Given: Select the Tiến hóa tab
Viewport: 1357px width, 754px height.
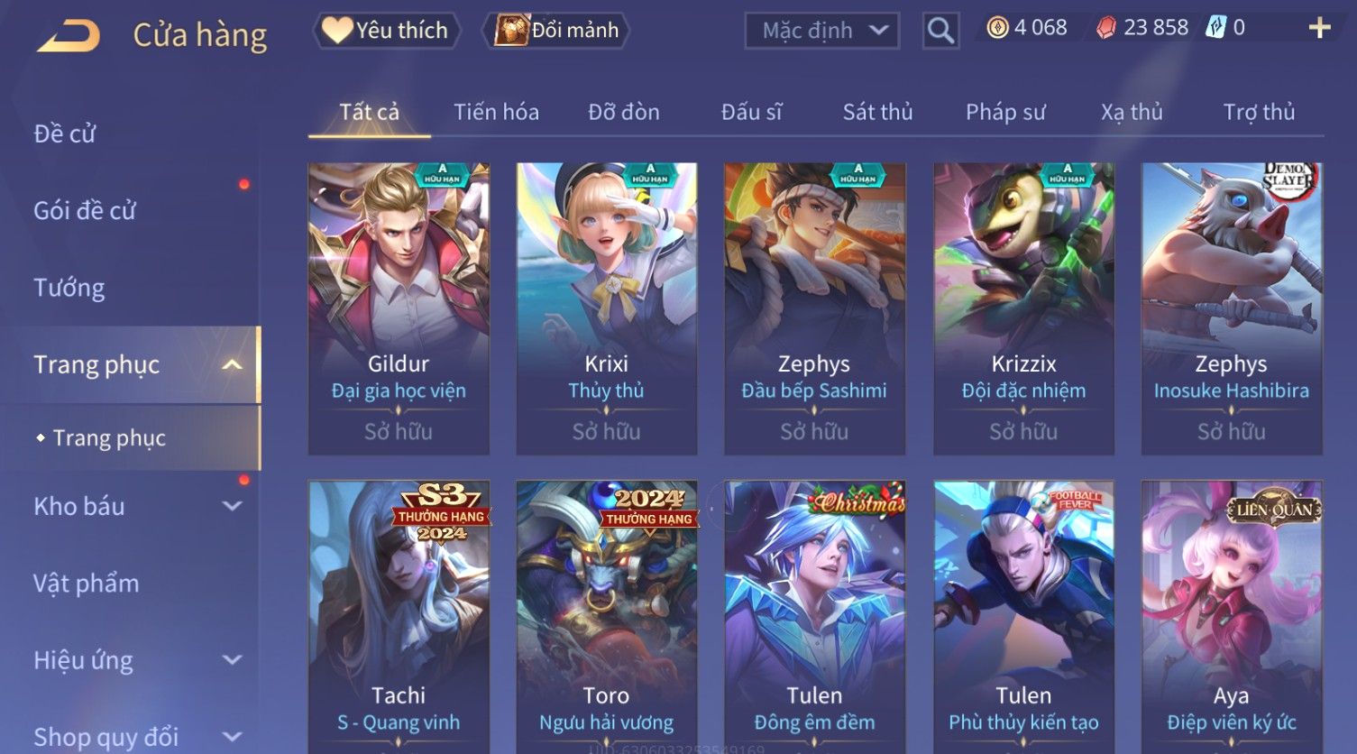Looking at the screenshot, I should click(496, 112).
